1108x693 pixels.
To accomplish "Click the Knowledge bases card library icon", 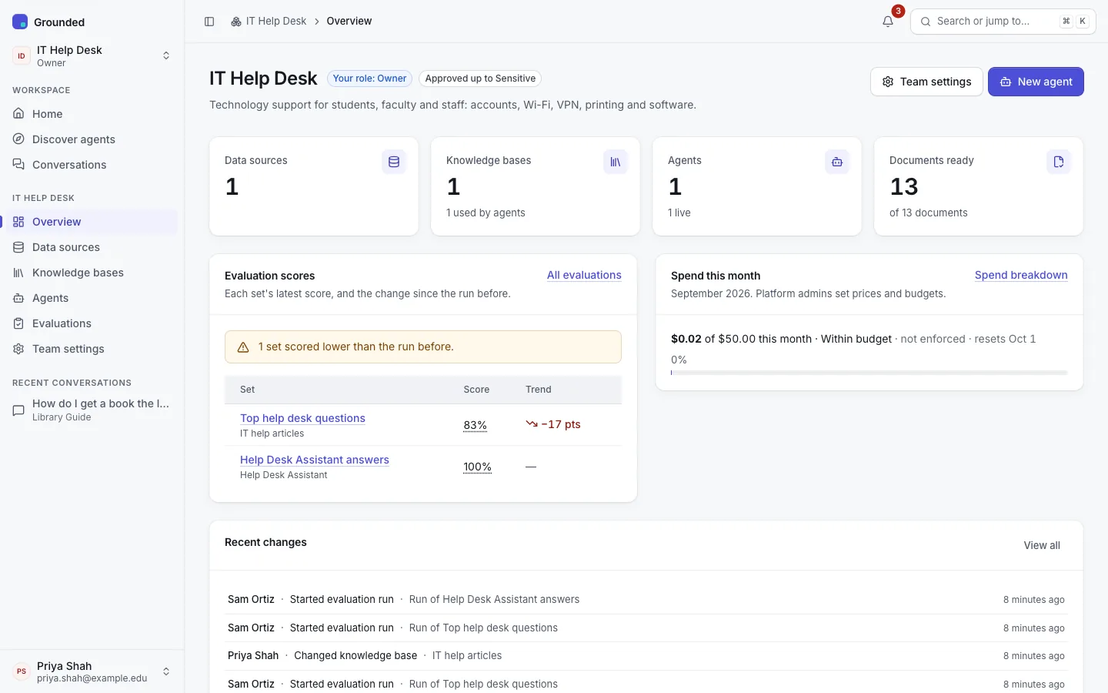I will pos(616,162).
